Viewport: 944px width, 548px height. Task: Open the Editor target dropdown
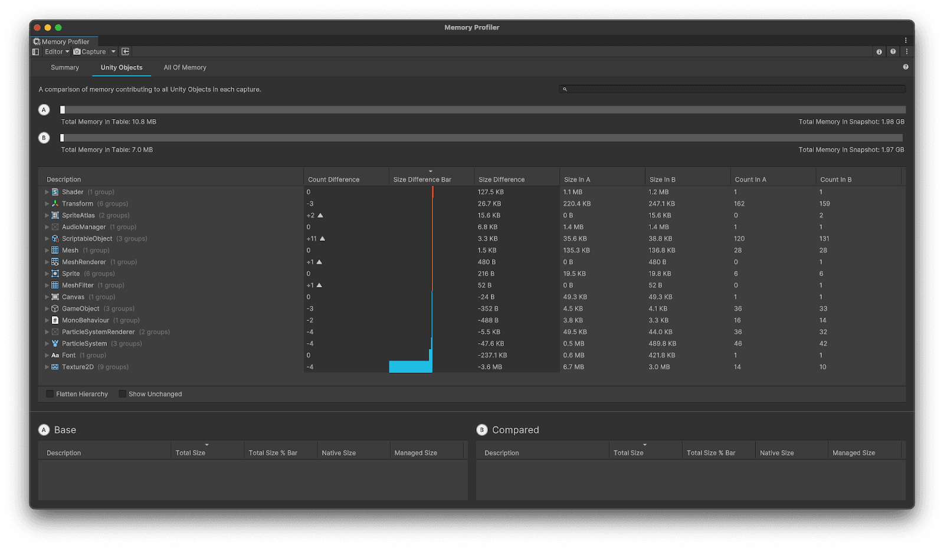tap(57, 52)
